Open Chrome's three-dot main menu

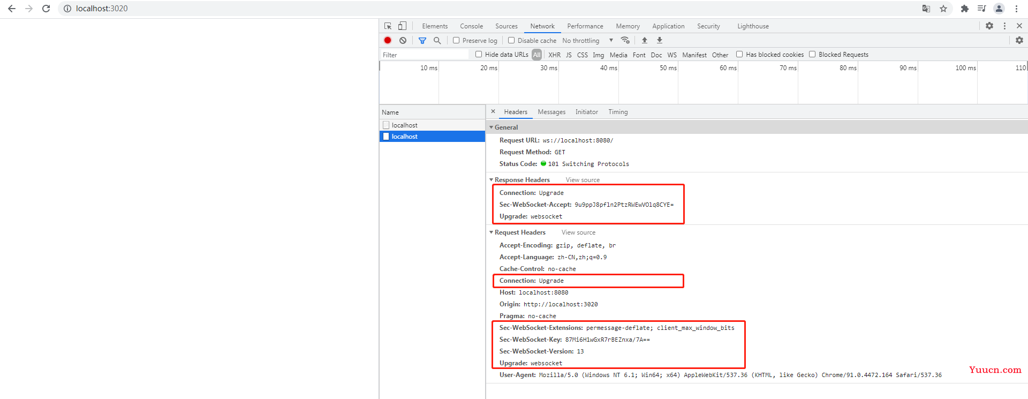(x=1016, y=9)
